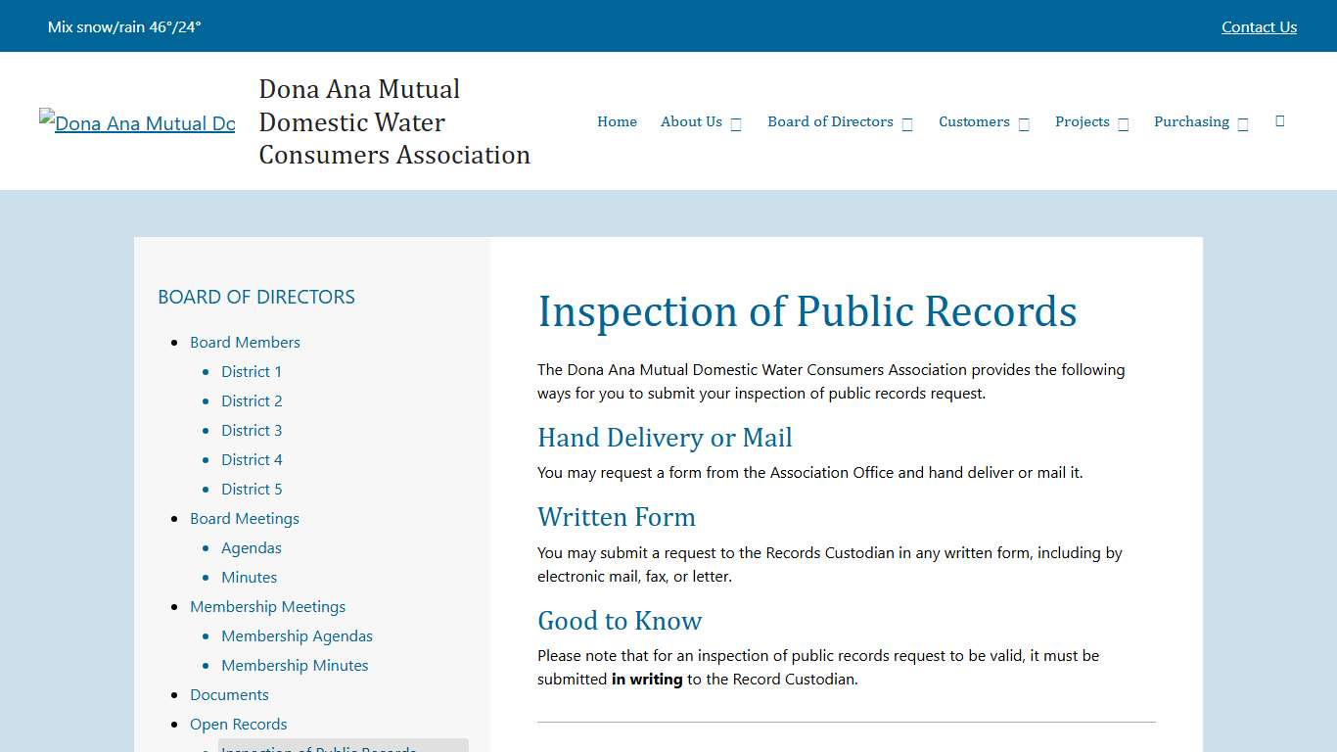Image resolution: width=1337 pixels, height=752 pixels.
Task: Click the Dona Ana Mutual logo image
Action: [x=137, y=121]
